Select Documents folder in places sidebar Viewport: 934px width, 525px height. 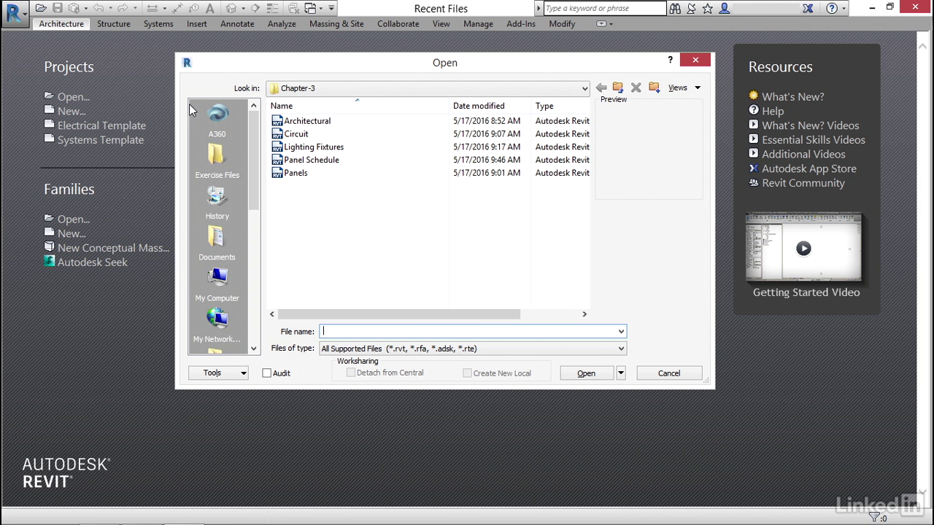tap(217, 244)
